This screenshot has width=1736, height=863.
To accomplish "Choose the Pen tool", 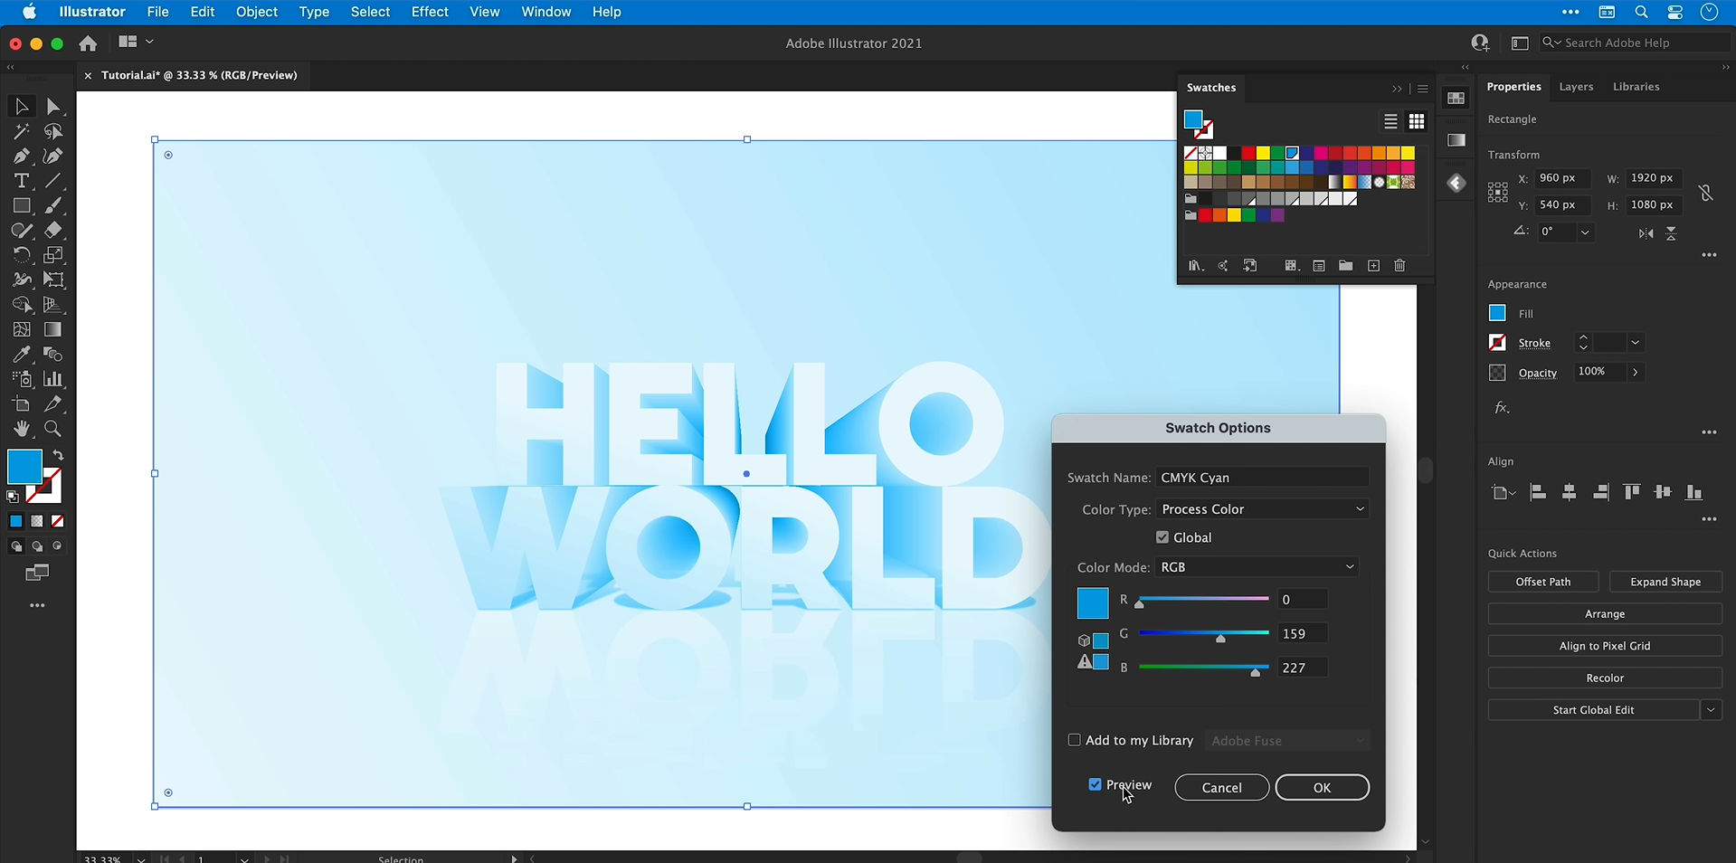I will pos(21,156).
